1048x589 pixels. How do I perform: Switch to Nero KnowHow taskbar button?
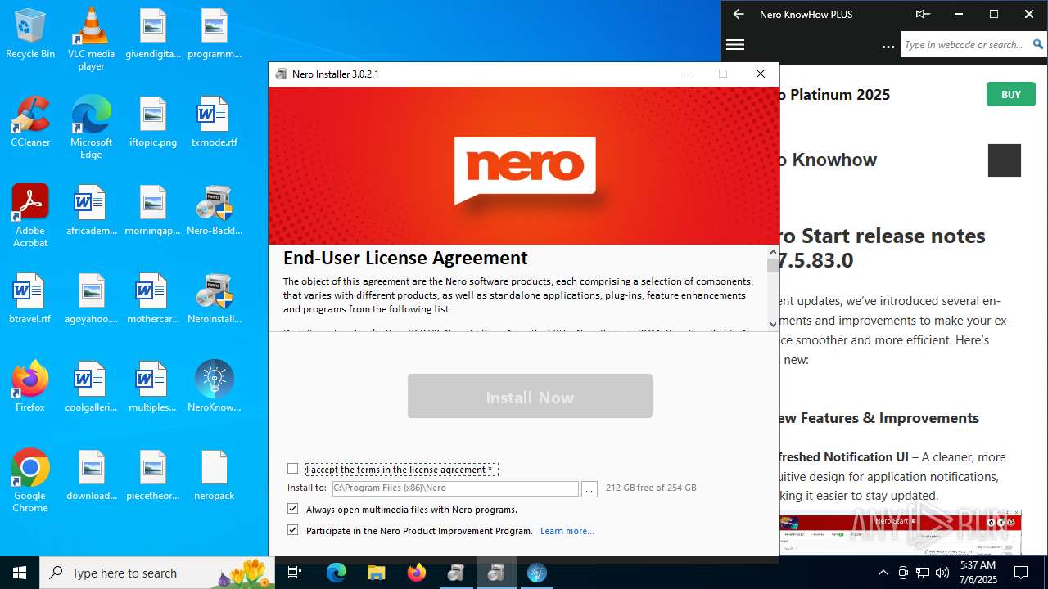[536, 573]
